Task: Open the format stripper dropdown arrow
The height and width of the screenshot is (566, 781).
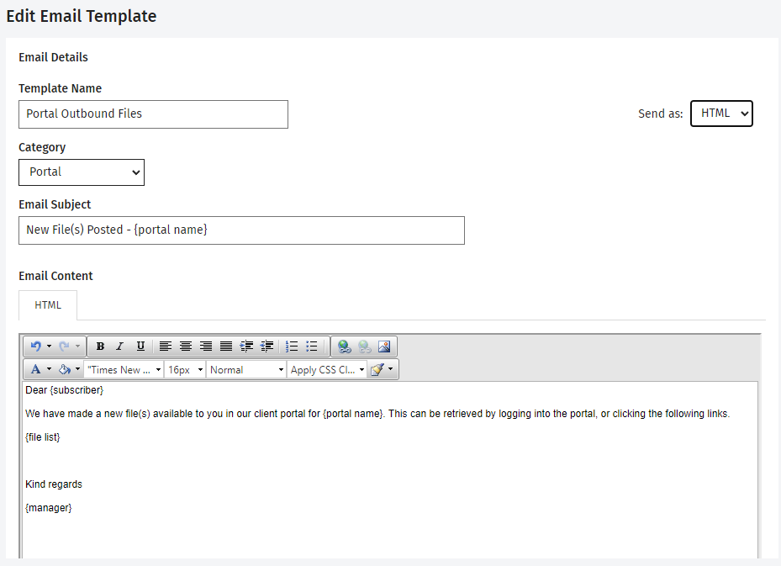Action: coord(390,369)
